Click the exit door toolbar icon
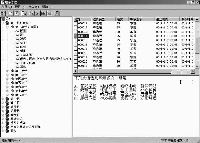The height and width of the screenshot is (143, 200). click(57, 13)
